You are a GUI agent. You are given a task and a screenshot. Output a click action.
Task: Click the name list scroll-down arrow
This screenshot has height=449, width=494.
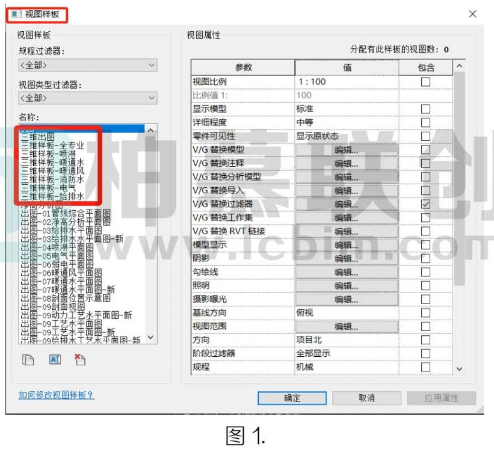tap(150, 337)
